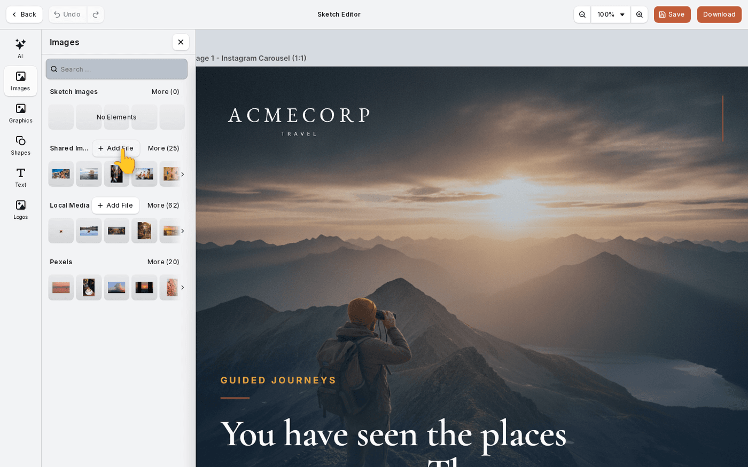
Task: Advance the Local Media row with its chevron
Action: (182, 231)
